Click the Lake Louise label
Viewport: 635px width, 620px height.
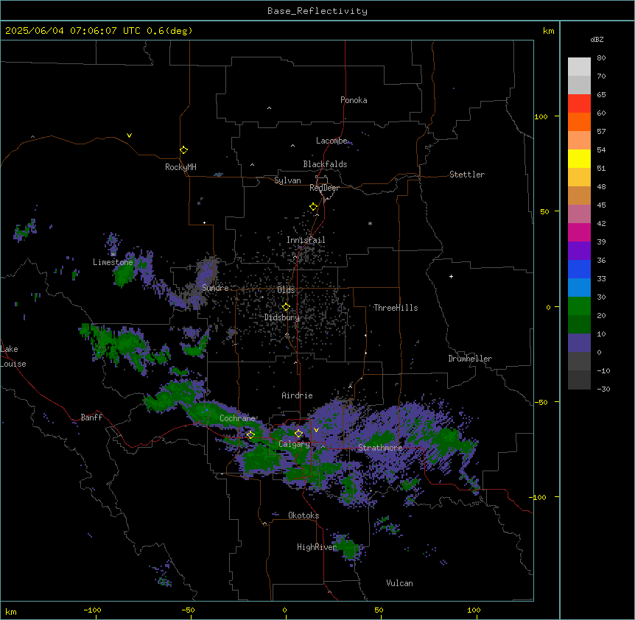13,356
